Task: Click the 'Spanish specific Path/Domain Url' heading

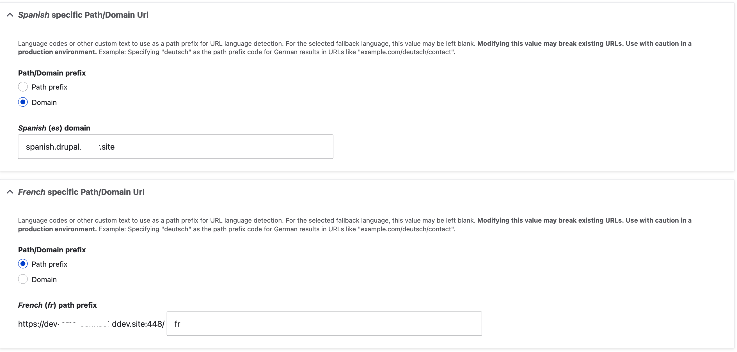Action: pos(83,15)
